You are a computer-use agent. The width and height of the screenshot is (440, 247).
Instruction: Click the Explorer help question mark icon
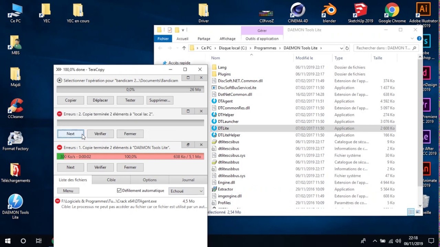pos(419,38)
